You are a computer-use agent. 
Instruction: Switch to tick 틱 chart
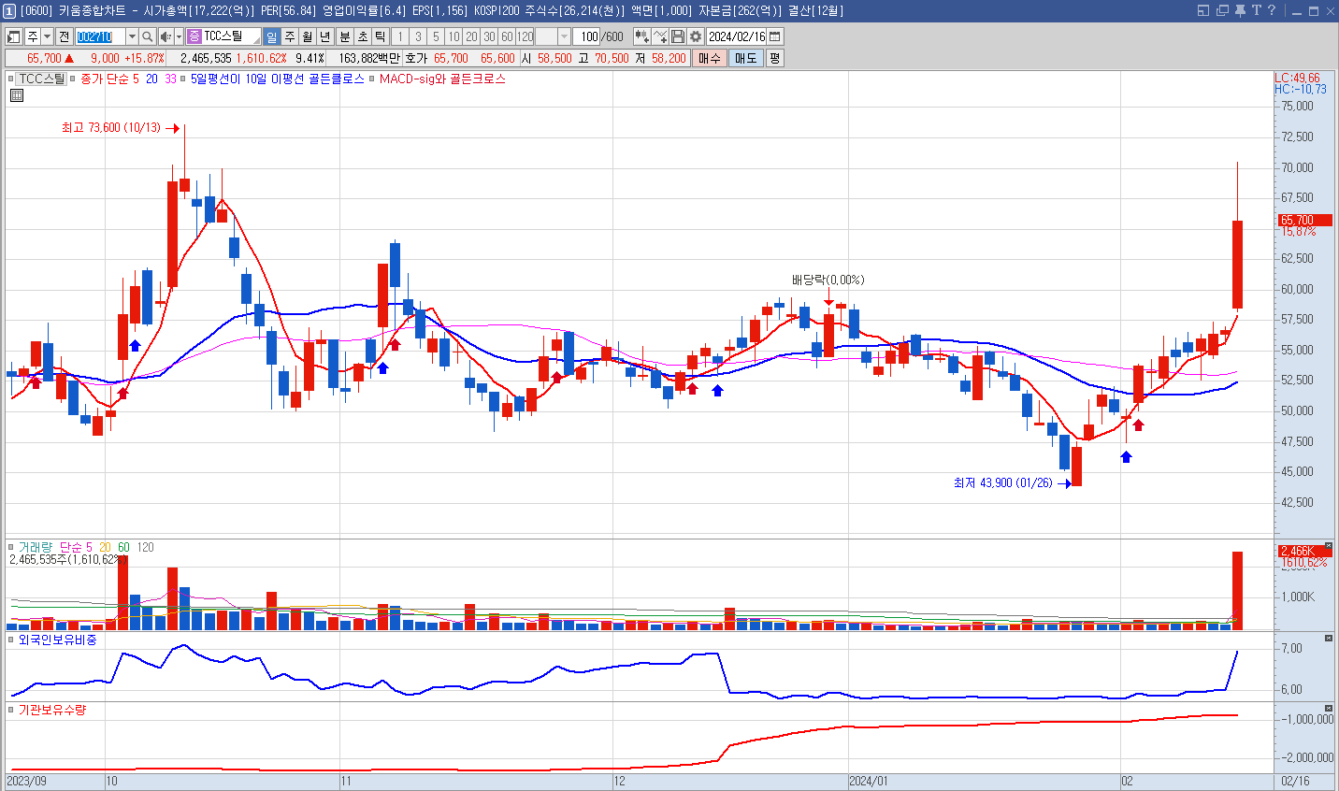[x=381, y=36]
